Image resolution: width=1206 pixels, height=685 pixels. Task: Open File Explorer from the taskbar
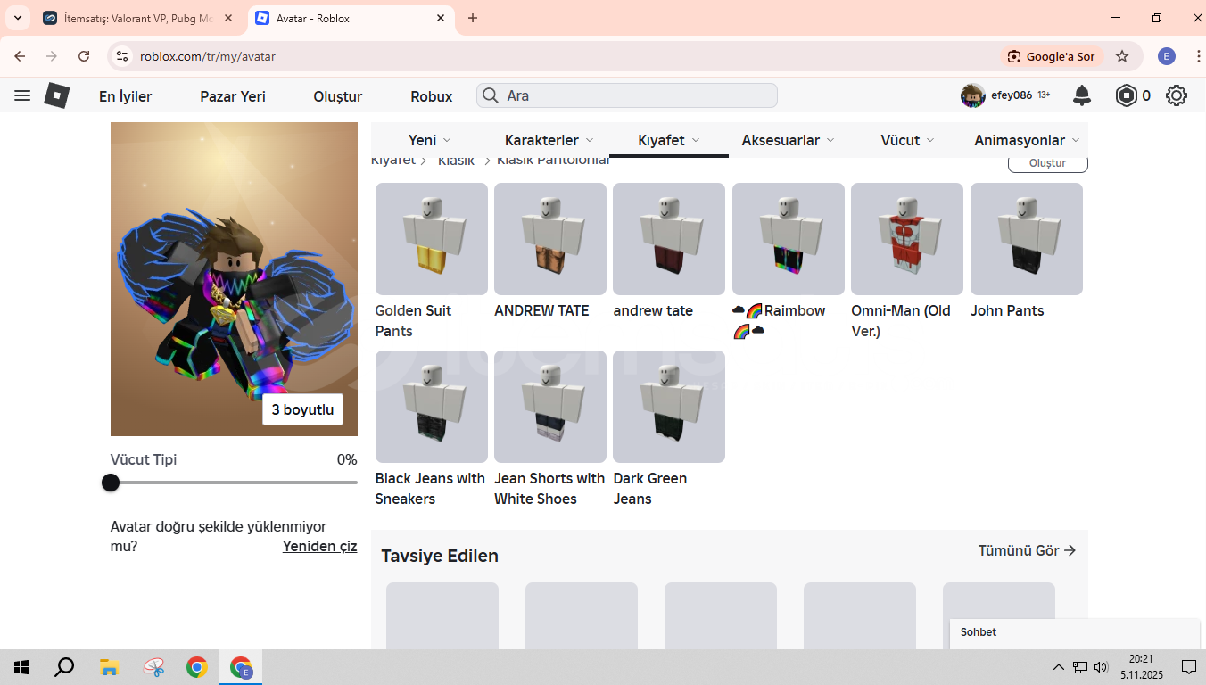click(x=109, y=667)
